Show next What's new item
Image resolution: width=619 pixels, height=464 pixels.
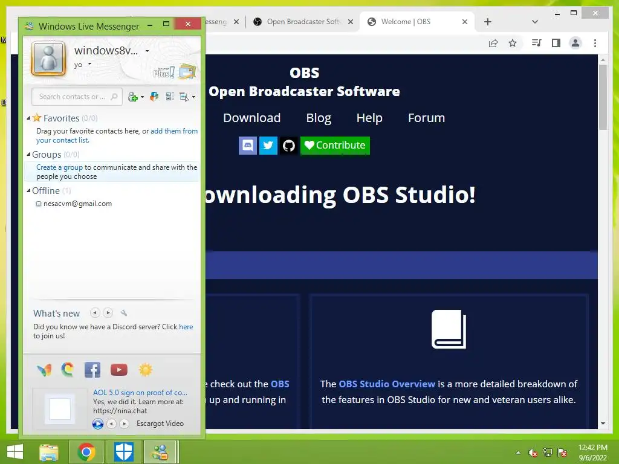(108, 313)
